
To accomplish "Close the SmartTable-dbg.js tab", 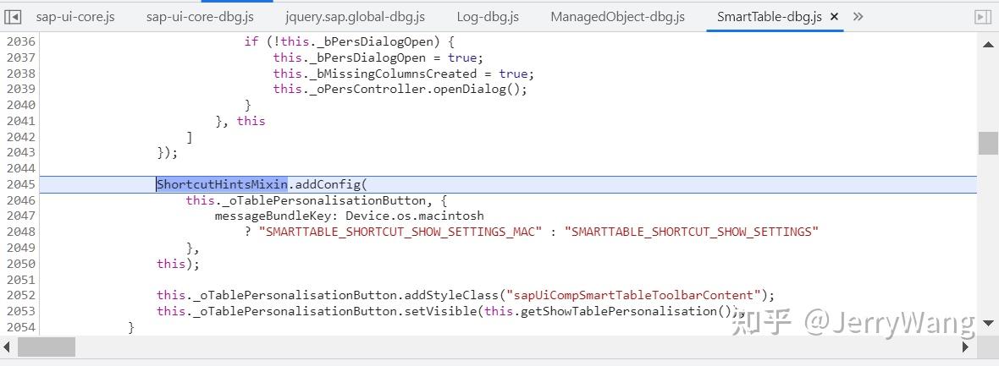I will coord(835,17).
